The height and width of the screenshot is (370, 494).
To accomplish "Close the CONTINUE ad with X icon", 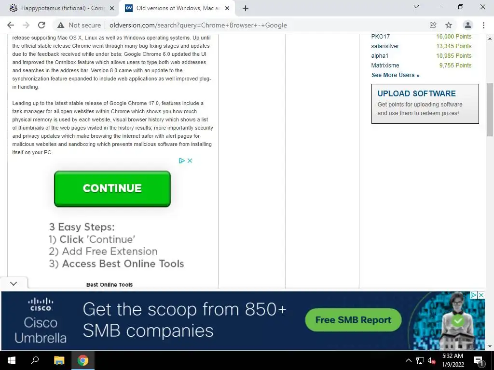I will point(190,160).
